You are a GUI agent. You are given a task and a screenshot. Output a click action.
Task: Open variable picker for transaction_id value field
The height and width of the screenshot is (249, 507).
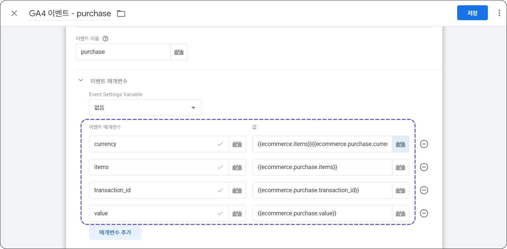tap(400, 190)
